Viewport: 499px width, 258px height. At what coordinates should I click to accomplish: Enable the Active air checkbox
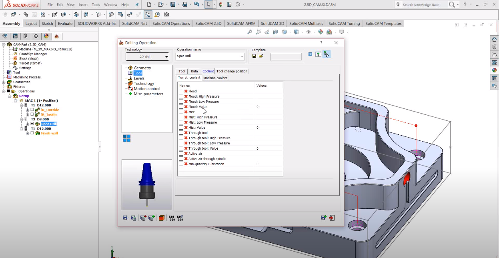[181, 154]
